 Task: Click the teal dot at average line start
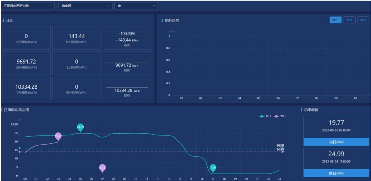(x=20, y=148)
